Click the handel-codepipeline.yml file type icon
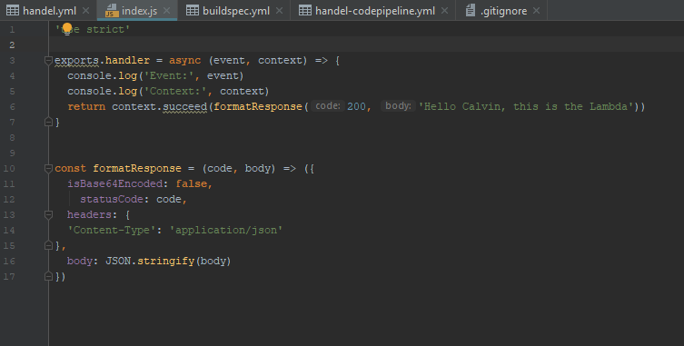Image resolution: width=684 pixels, height=346 pixels. (305, 11)
